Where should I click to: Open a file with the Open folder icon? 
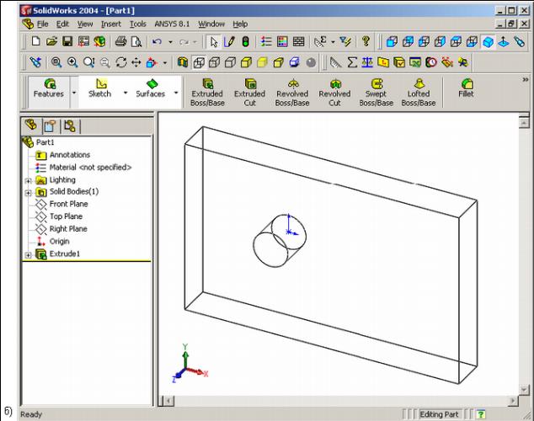[x=51, y=41]
